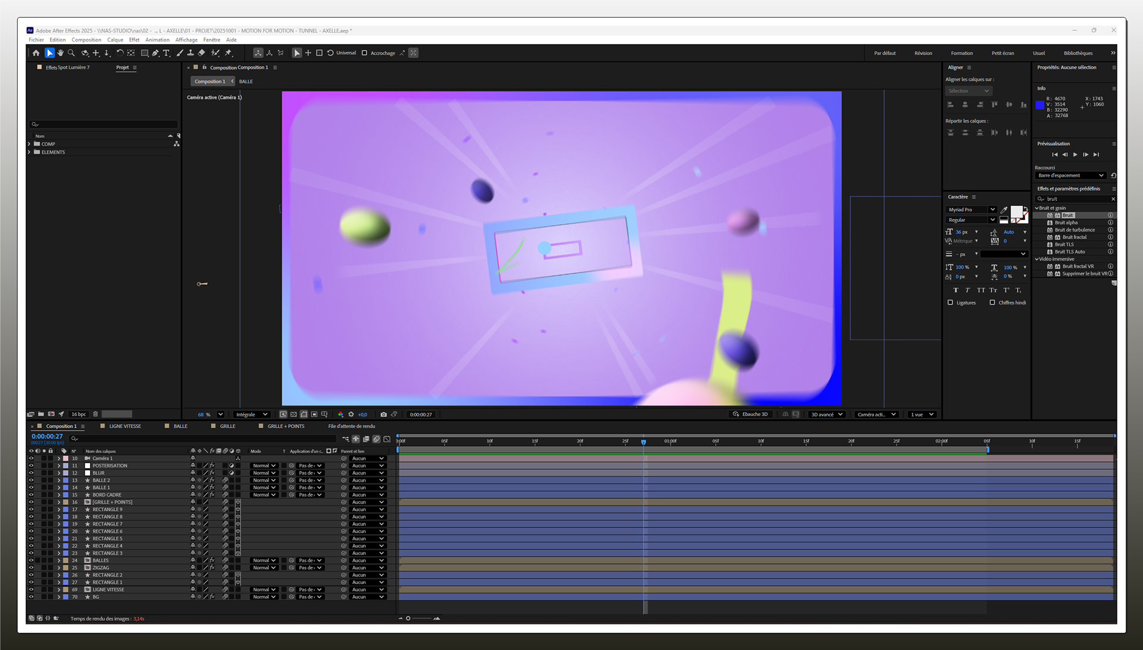
Task: Expand the COMP folder in Project panel
Action: click(x=29, y=144)
